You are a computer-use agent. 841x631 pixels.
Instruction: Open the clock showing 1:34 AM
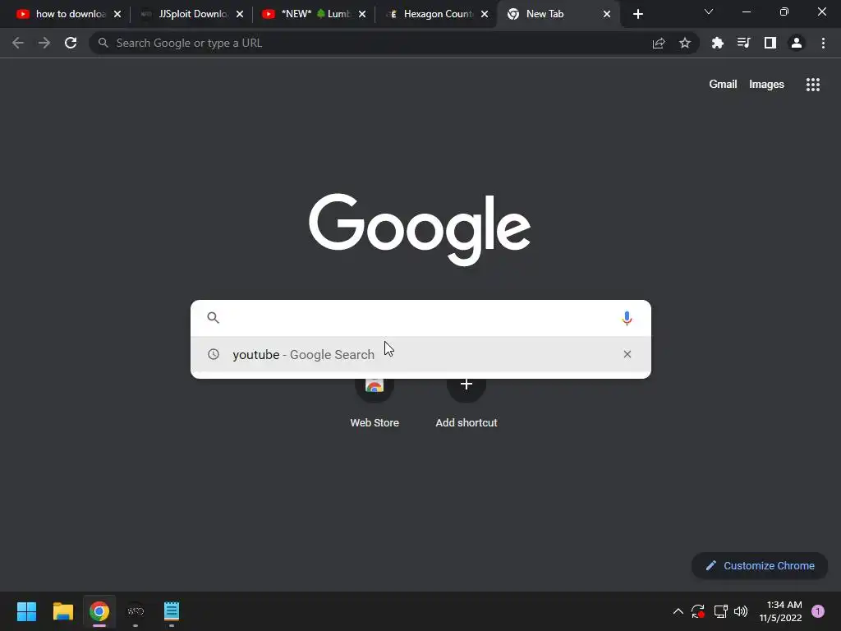pyautogui.click(x=780, y=611)
